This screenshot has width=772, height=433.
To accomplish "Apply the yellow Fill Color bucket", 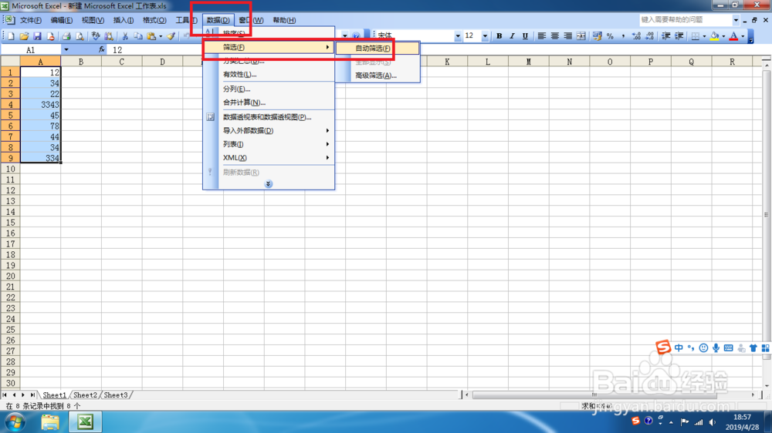I will (x=714, y=36).
